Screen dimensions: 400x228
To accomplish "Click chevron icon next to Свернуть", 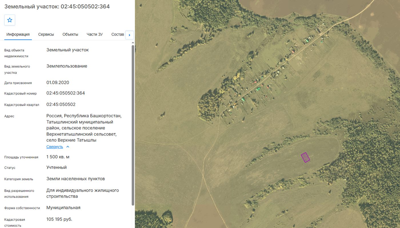I will 68,147.
